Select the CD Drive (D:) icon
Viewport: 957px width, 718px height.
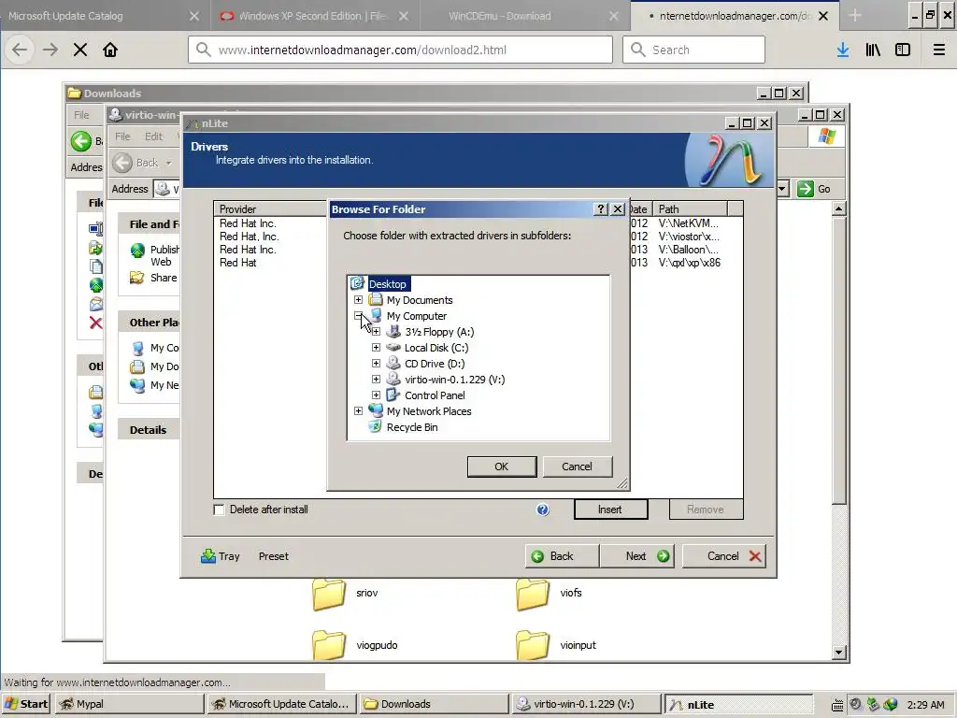pos(393,364)
